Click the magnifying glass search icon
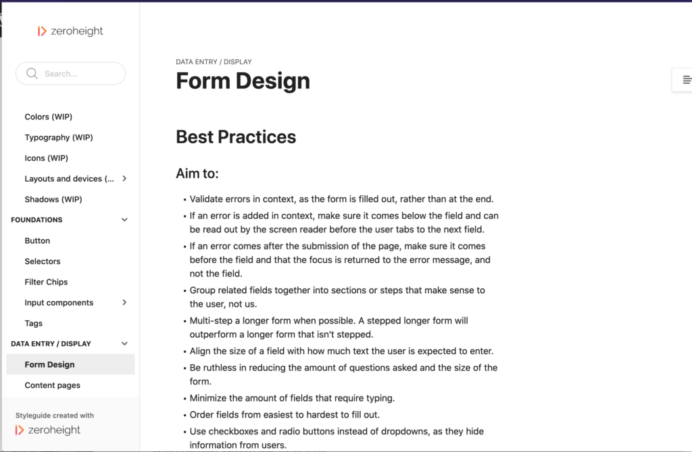This screenshot has width=692, height=452. (32, 74)
